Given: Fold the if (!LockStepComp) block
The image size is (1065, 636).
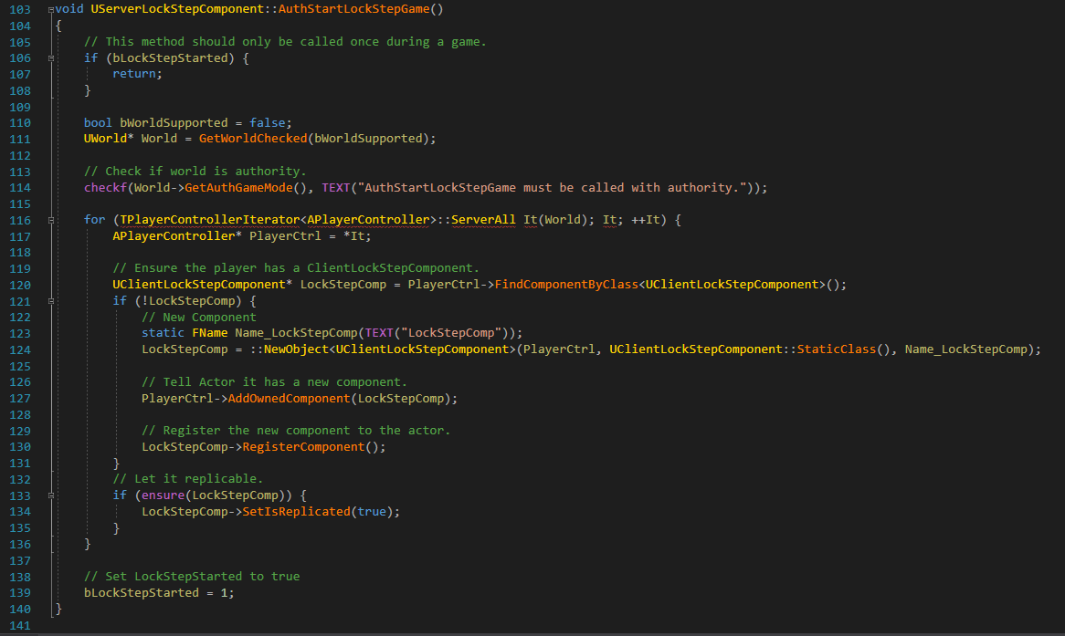Looking at the screenshot, I should tap(50, 301).
